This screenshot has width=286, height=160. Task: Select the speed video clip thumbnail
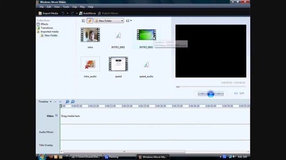tap(118, 64)
